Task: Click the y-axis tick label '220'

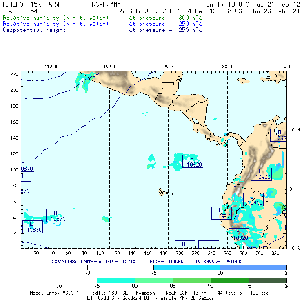Action: pyautogui.click(x=14, y=74)
